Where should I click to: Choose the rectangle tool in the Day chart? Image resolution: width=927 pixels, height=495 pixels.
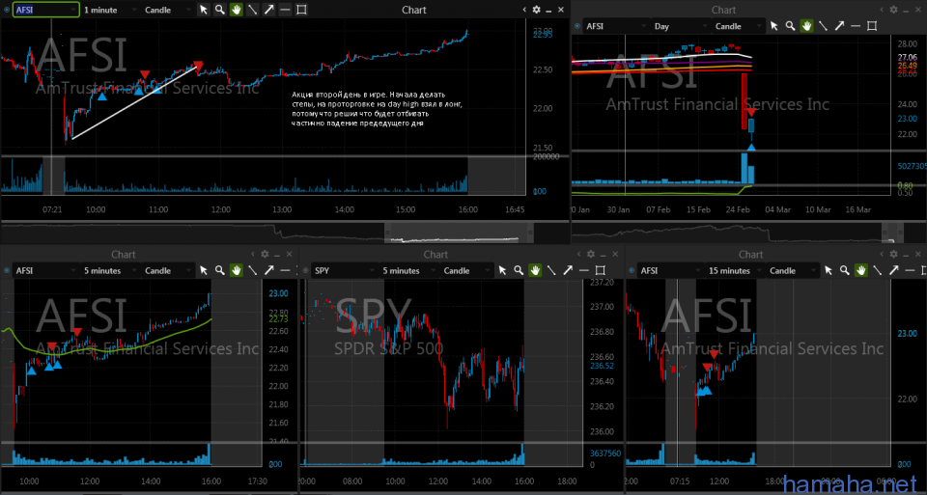pyautogui.click(x=872, y=26)
